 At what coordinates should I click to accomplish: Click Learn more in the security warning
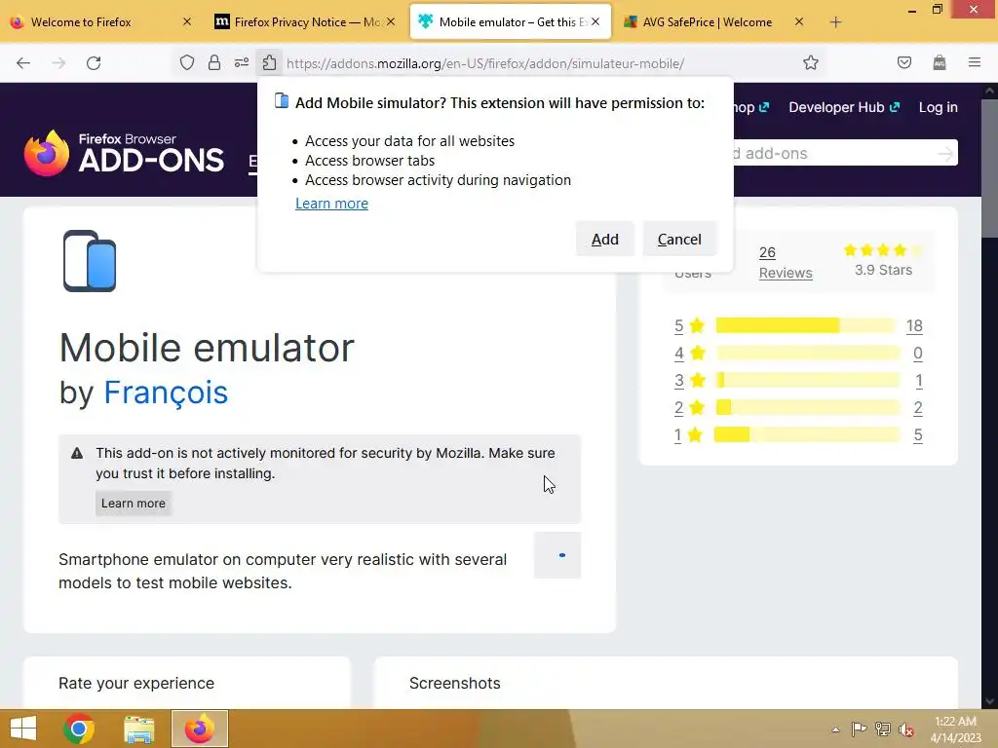click(x=133, y=504)
